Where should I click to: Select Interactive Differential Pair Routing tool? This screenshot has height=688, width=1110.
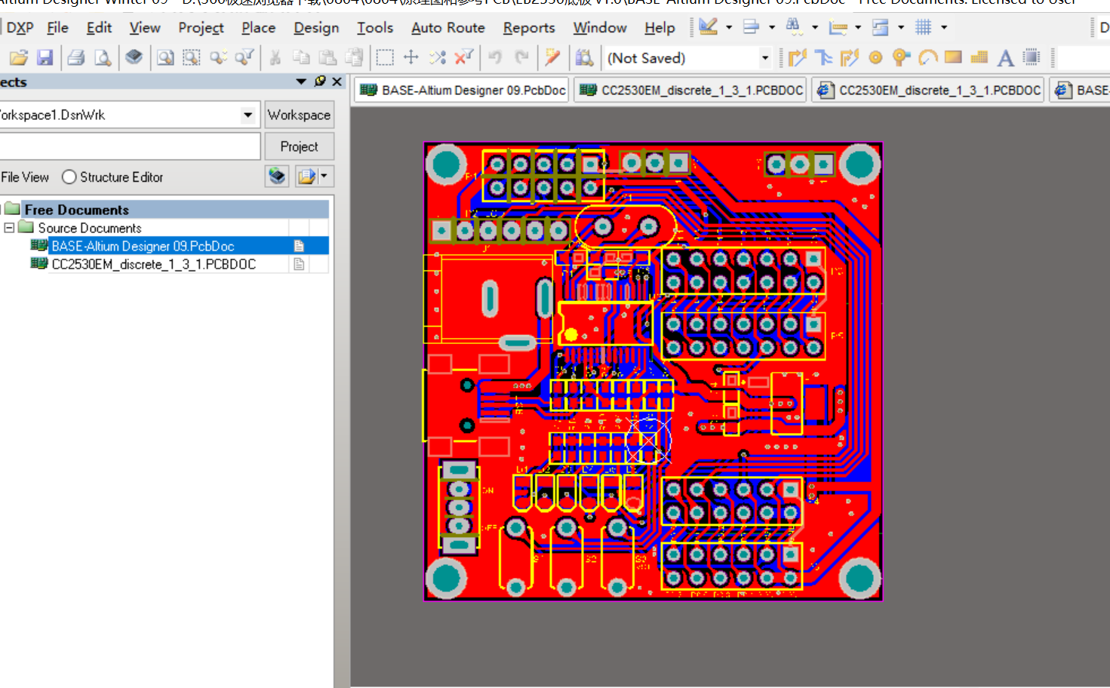click(x=849, y=57)
